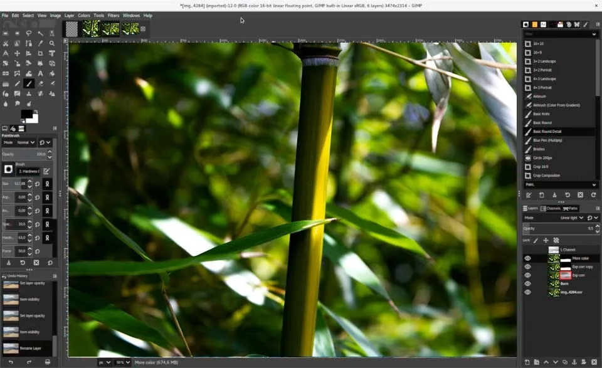Select the Paintbrush tool in the toolbox
602x368 pixels.
(x=29, y=83)
